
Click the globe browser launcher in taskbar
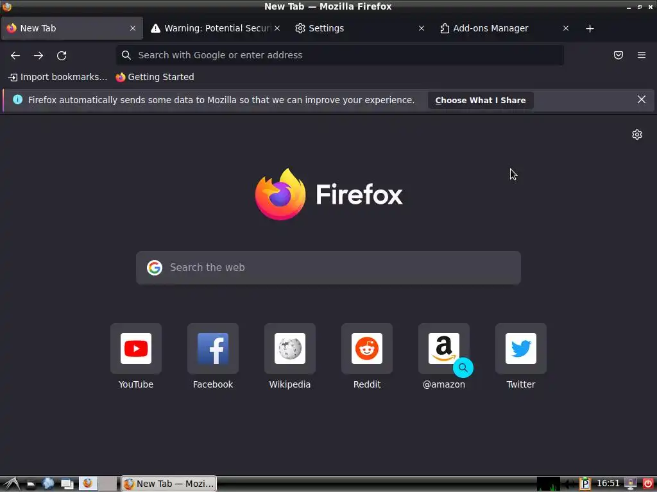pos(48,484)
